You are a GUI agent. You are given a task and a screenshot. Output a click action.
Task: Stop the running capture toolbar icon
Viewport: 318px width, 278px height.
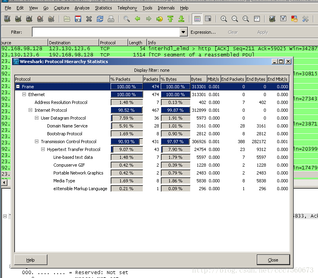(x=40, y=19)
